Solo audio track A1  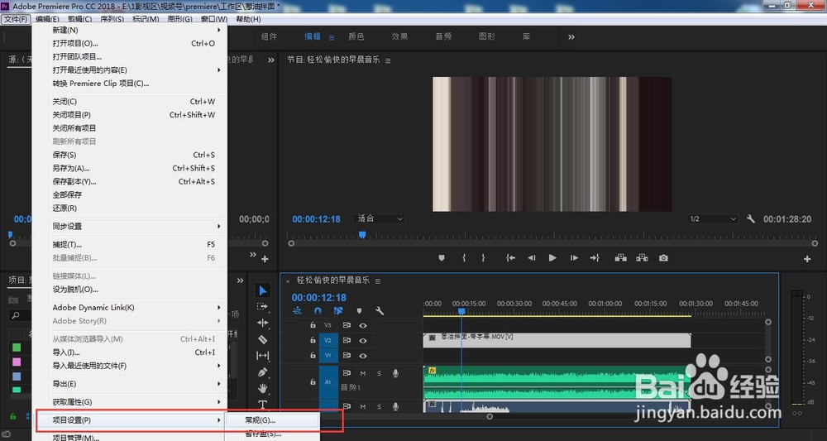point(380,373)
